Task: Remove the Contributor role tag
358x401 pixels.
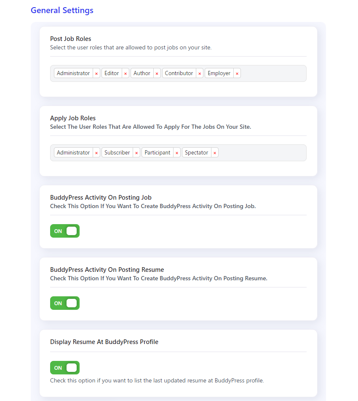Action: tap(200, 73)
